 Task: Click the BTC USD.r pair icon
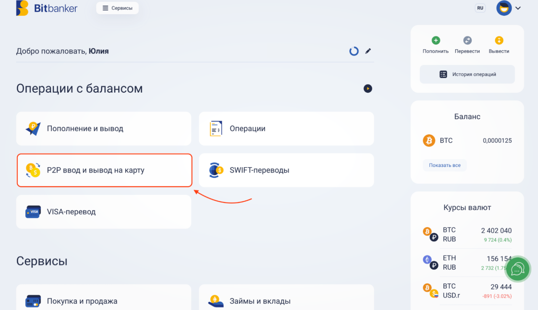(430, 290)
